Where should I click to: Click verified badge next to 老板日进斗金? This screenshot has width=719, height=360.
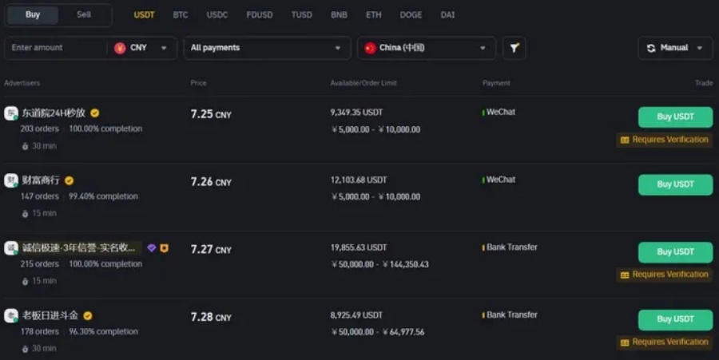coord(88,315)
